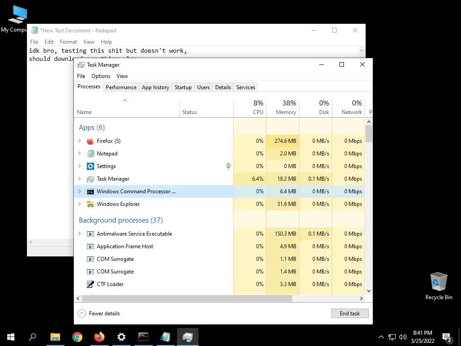Switch to Command Prompt in the taskbar
Image resolution: width=461 pixels, height=346 pixels.
[x=143, y=337]
